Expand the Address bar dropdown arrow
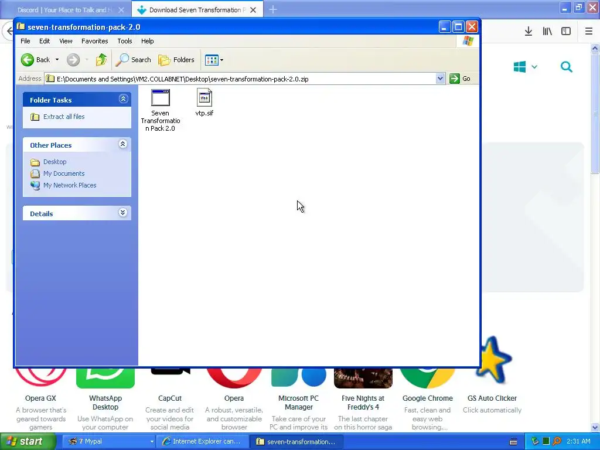 (x=440, y=79)
